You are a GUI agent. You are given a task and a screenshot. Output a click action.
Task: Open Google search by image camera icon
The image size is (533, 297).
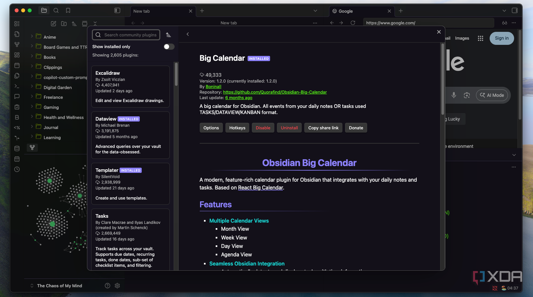(x=467, y=95)
